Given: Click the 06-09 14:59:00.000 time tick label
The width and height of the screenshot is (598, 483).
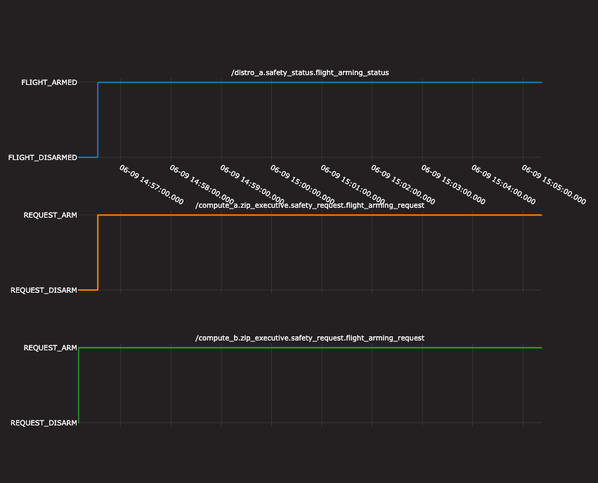Looking at the screenshot, I should coord(252,185).
